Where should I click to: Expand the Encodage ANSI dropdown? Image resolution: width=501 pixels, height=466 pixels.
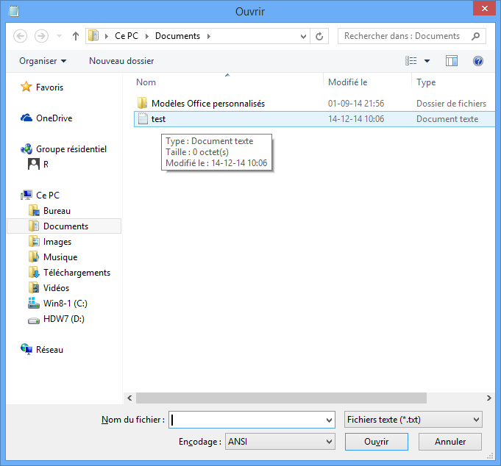[x=280, y=442]
